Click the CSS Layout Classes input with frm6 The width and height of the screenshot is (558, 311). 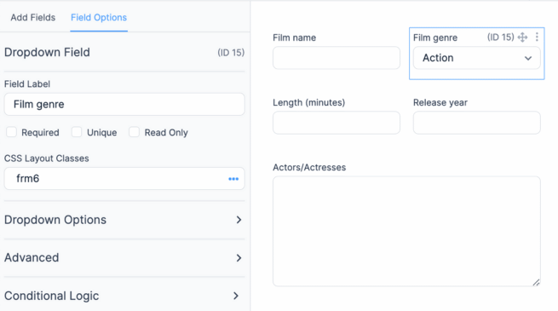(x=124, y=179)
